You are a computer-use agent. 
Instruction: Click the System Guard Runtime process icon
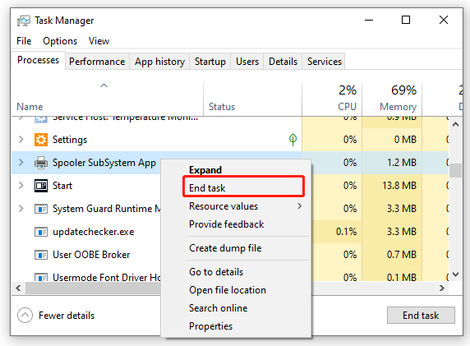41,209
